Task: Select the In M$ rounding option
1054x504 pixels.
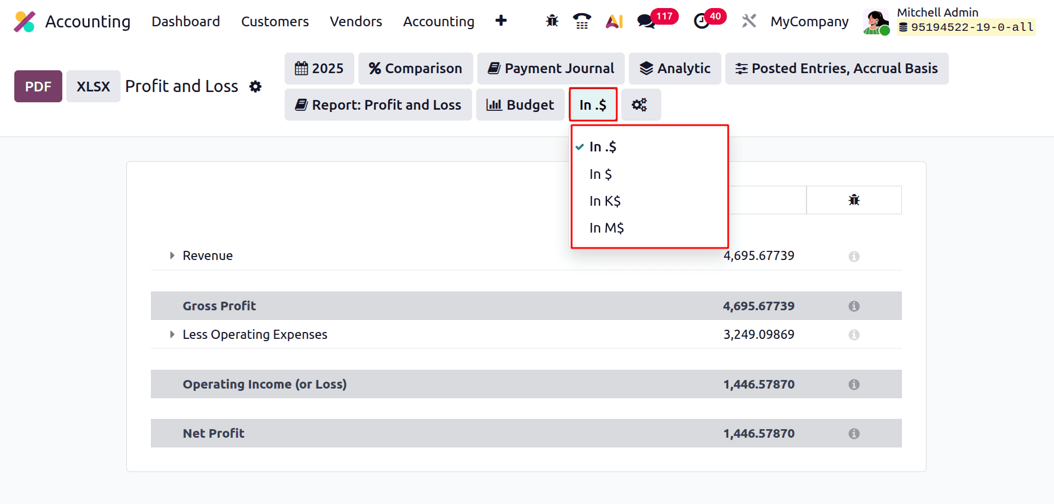Action: [649, 228]
